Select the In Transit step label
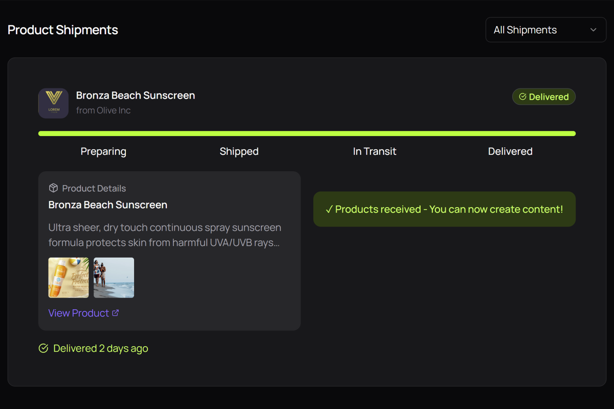Viewport: 614px width, 409px height. click(375, 151)
